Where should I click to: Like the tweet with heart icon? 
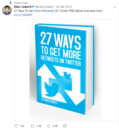point(49,126)
